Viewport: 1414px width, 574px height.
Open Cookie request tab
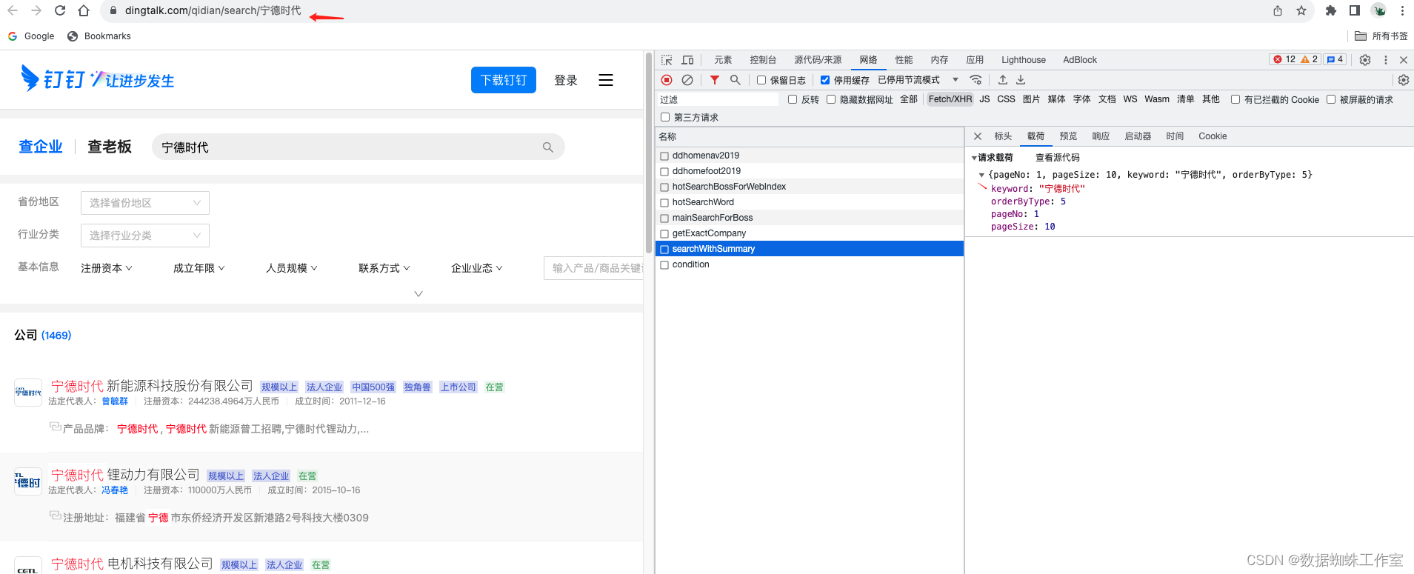point(1213,136)
